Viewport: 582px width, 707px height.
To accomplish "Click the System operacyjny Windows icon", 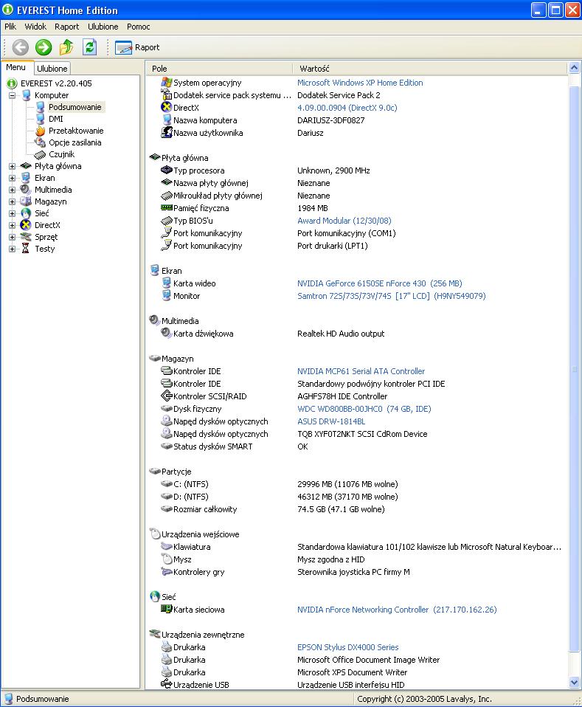I will coord(167,83).
